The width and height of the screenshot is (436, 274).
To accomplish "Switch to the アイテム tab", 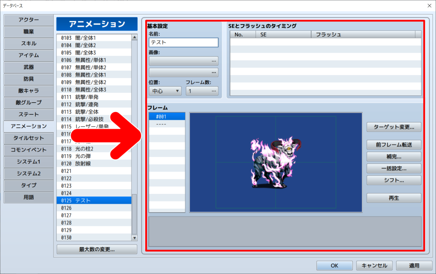I will [x=29, y=55].
